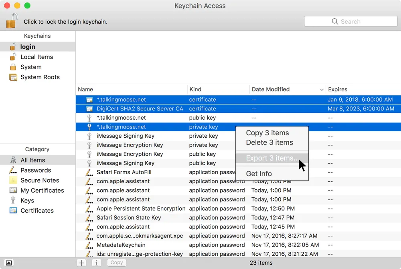The height and width of the screenshot is (269, 401).
Task: Select DigiCert SHA2 Secure Server CA row
Action: click(x=238, y=109)
